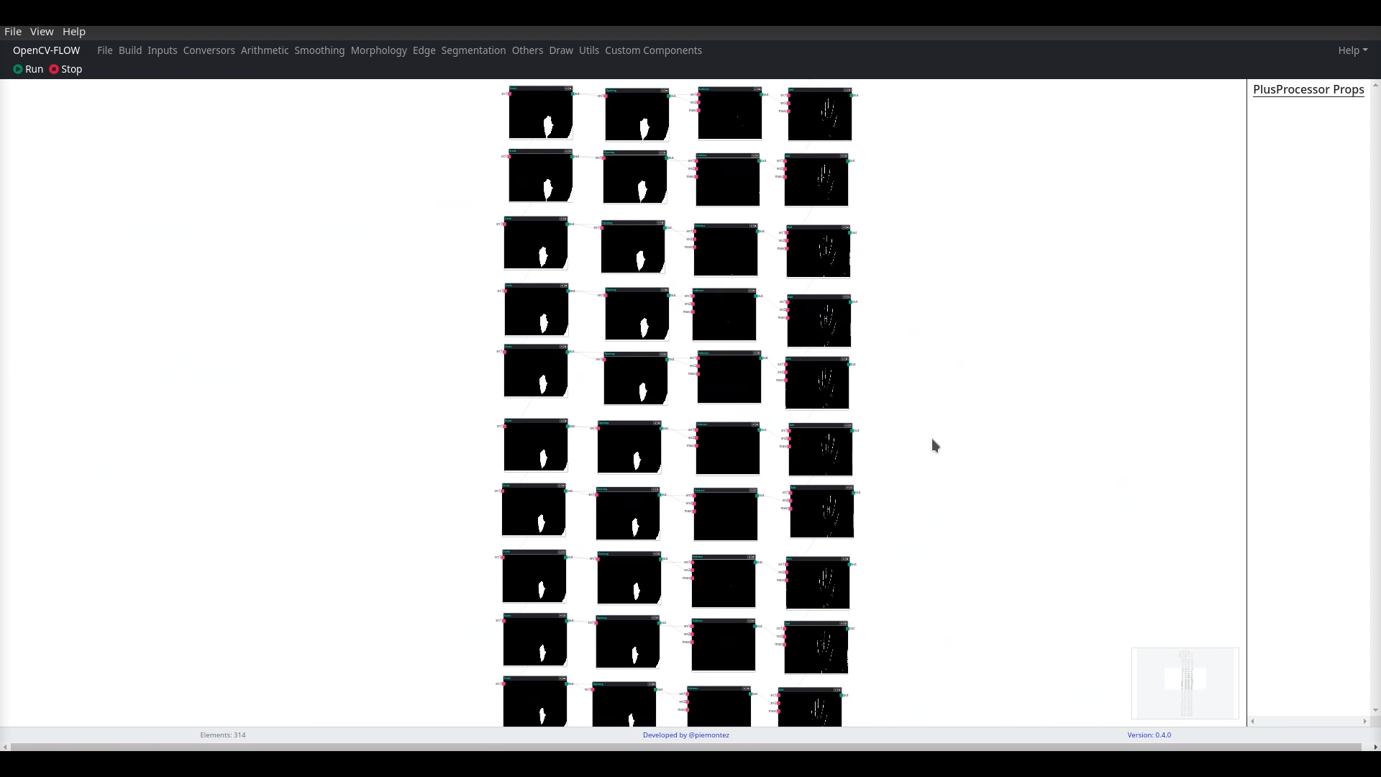Click the PlusProcessor Props panel heading

click(1308, 89)
